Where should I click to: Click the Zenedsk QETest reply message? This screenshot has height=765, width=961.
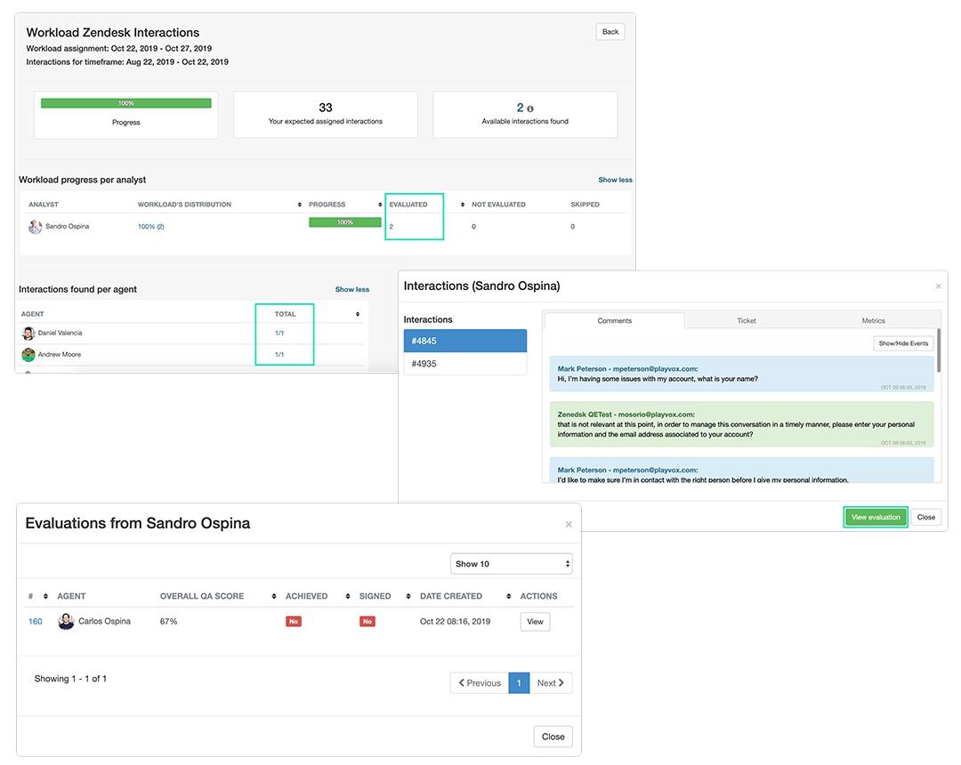pos(741,424)
